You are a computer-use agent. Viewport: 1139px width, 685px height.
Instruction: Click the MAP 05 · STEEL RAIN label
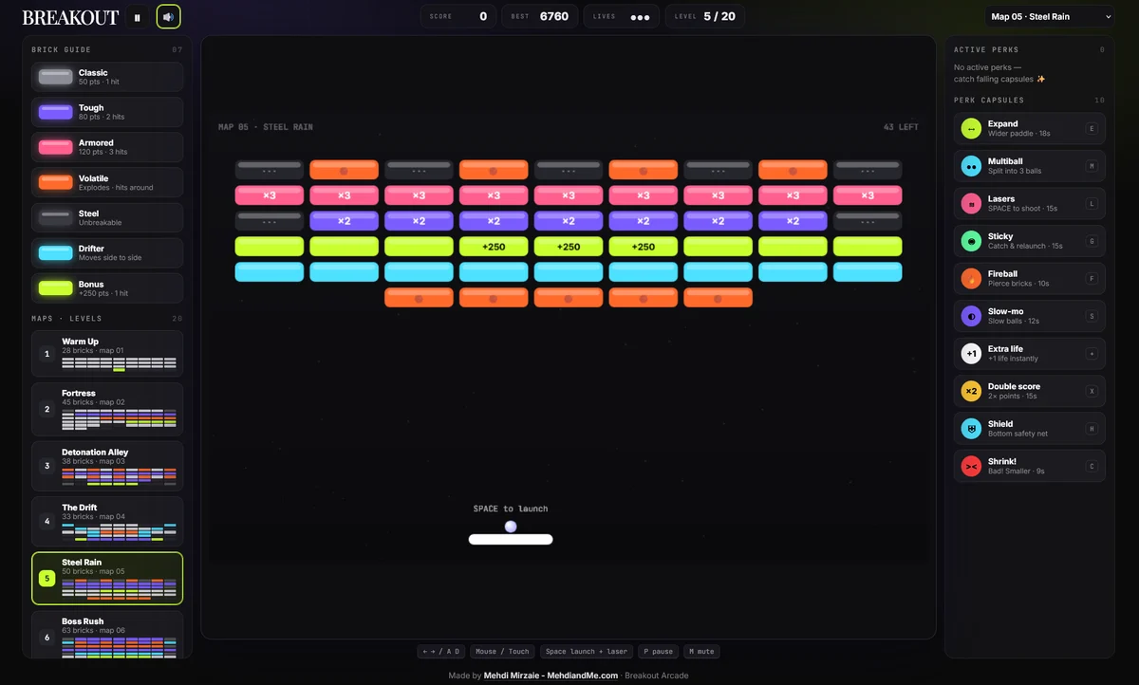coord(266,127)
